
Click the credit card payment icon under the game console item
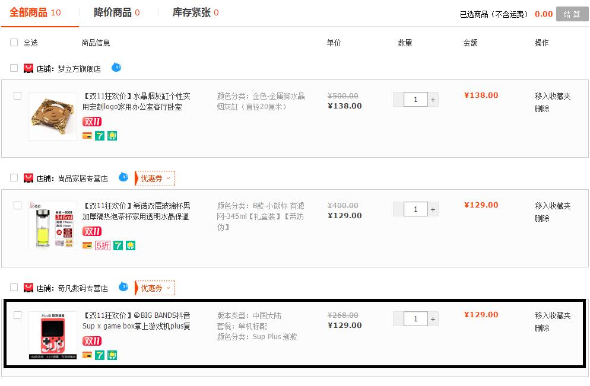(x=87, y=355)
